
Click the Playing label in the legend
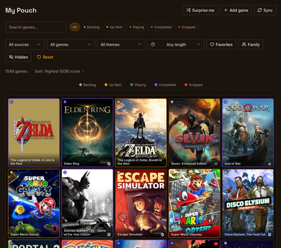[140, 85]
